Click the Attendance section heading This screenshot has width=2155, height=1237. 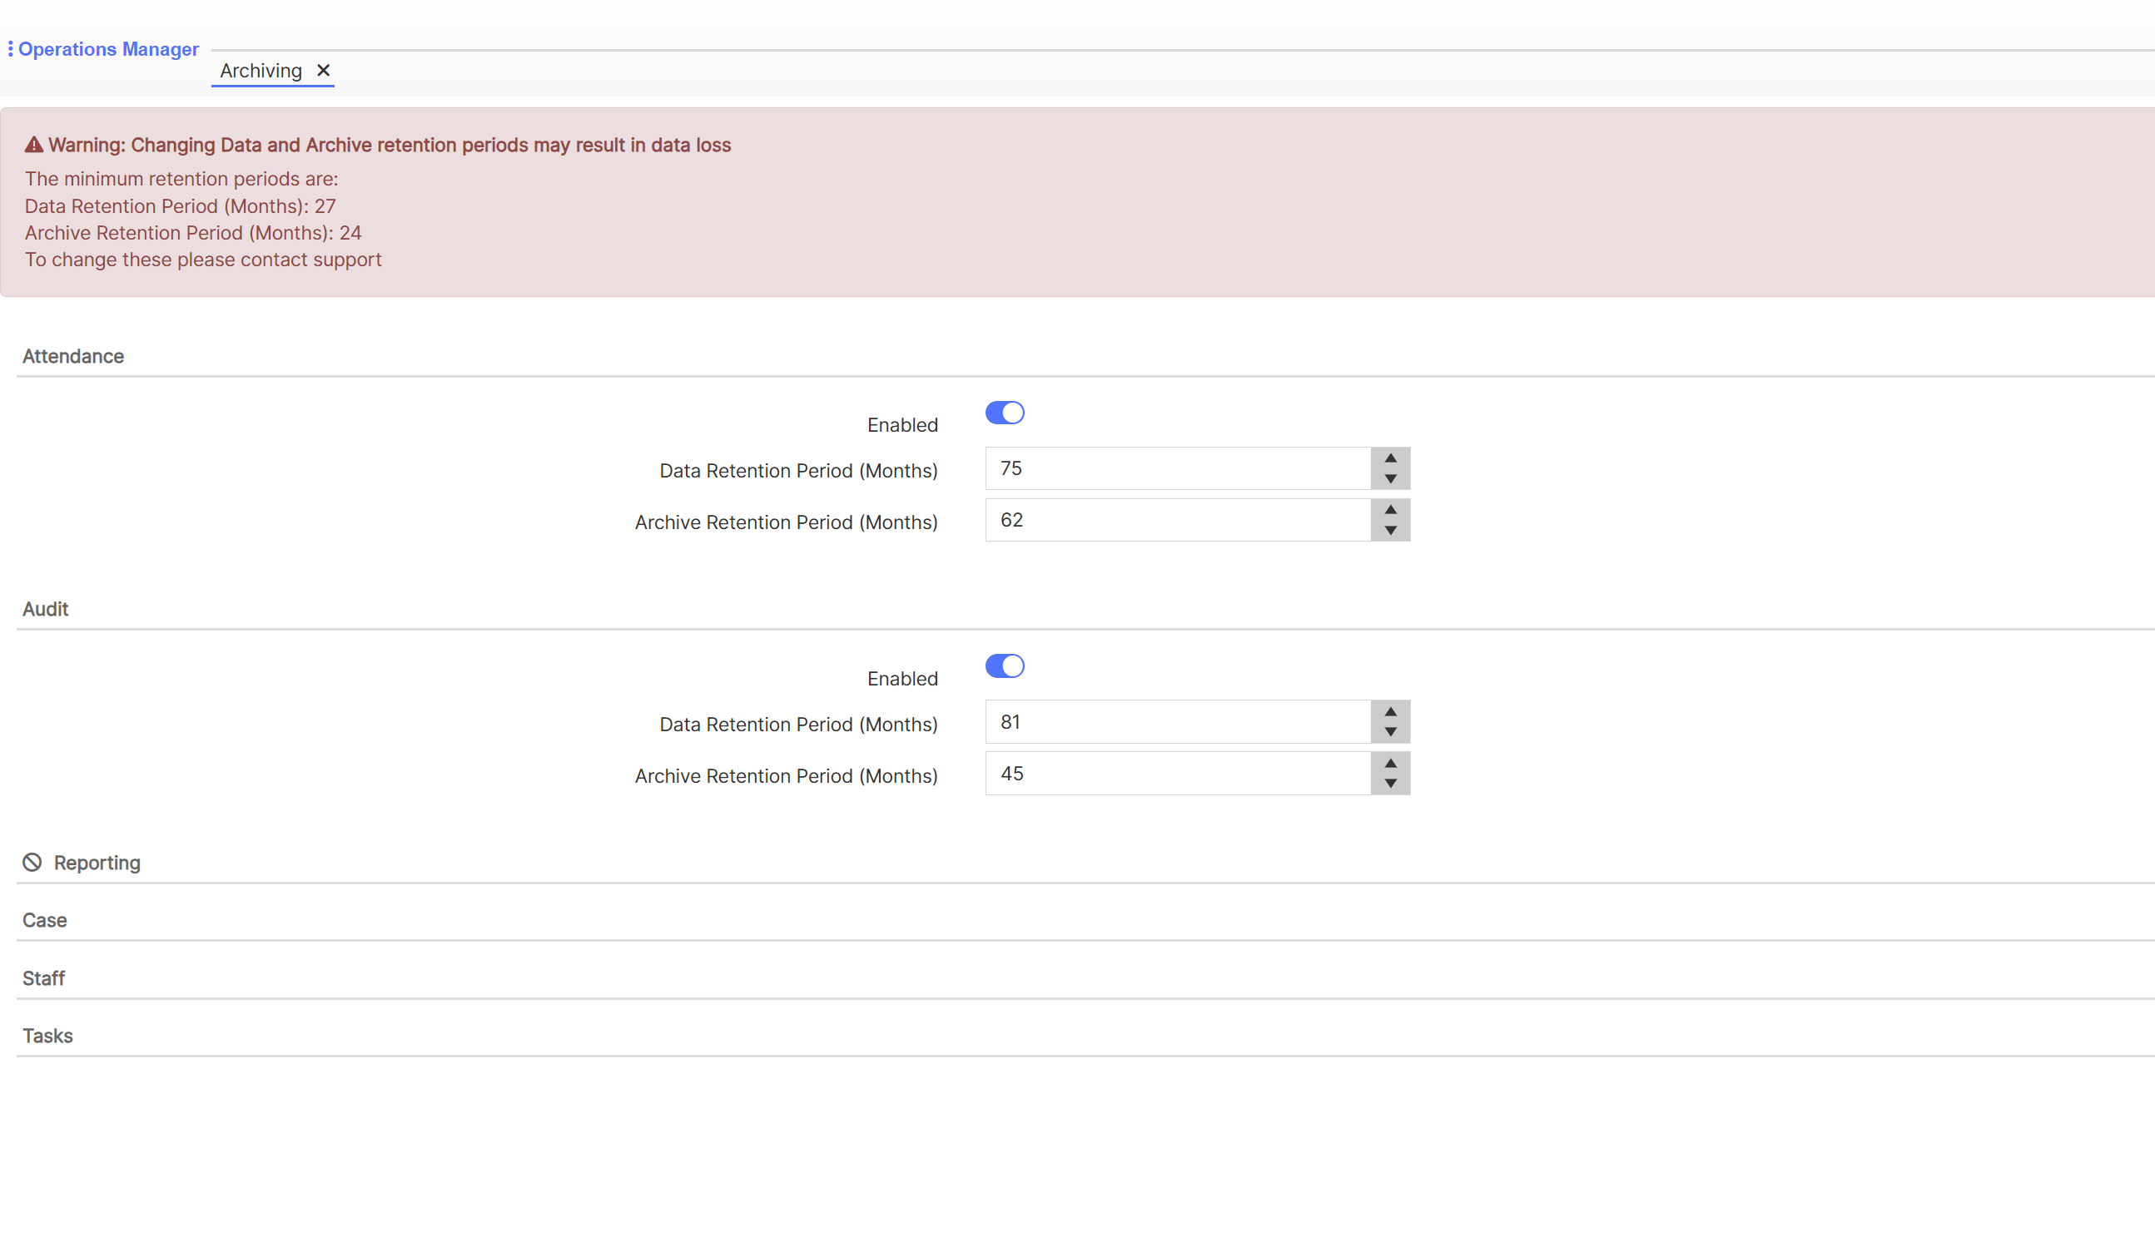tap(73, 356)
